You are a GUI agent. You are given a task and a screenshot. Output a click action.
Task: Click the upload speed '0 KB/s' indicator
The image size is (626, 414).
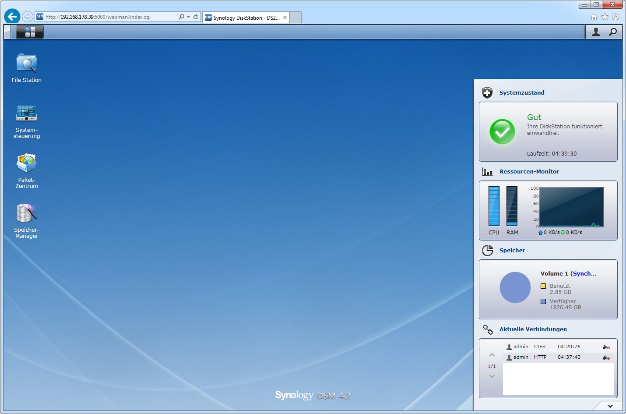point(549,232)
